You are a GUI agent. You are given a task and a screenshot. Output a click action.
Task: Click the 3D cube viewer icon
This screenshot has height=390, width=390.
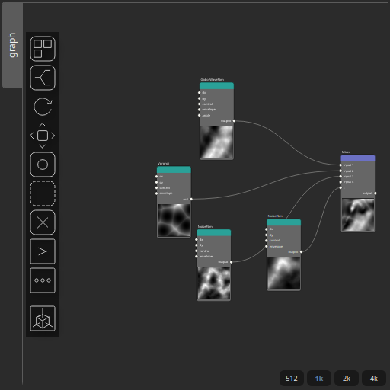43,318
